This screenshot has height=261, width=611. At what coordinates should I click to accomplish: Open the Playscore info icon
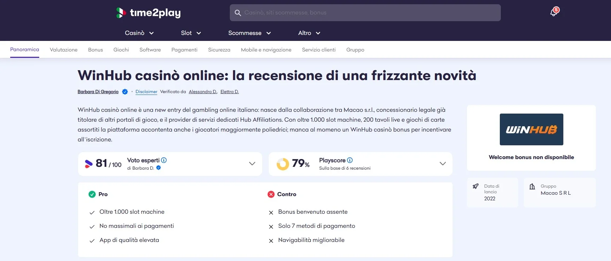coord(350,160)
